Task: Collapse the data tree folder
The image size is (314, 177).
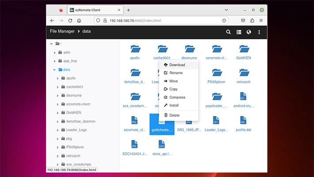Action: pyautogui.click(x=54, y=70)
